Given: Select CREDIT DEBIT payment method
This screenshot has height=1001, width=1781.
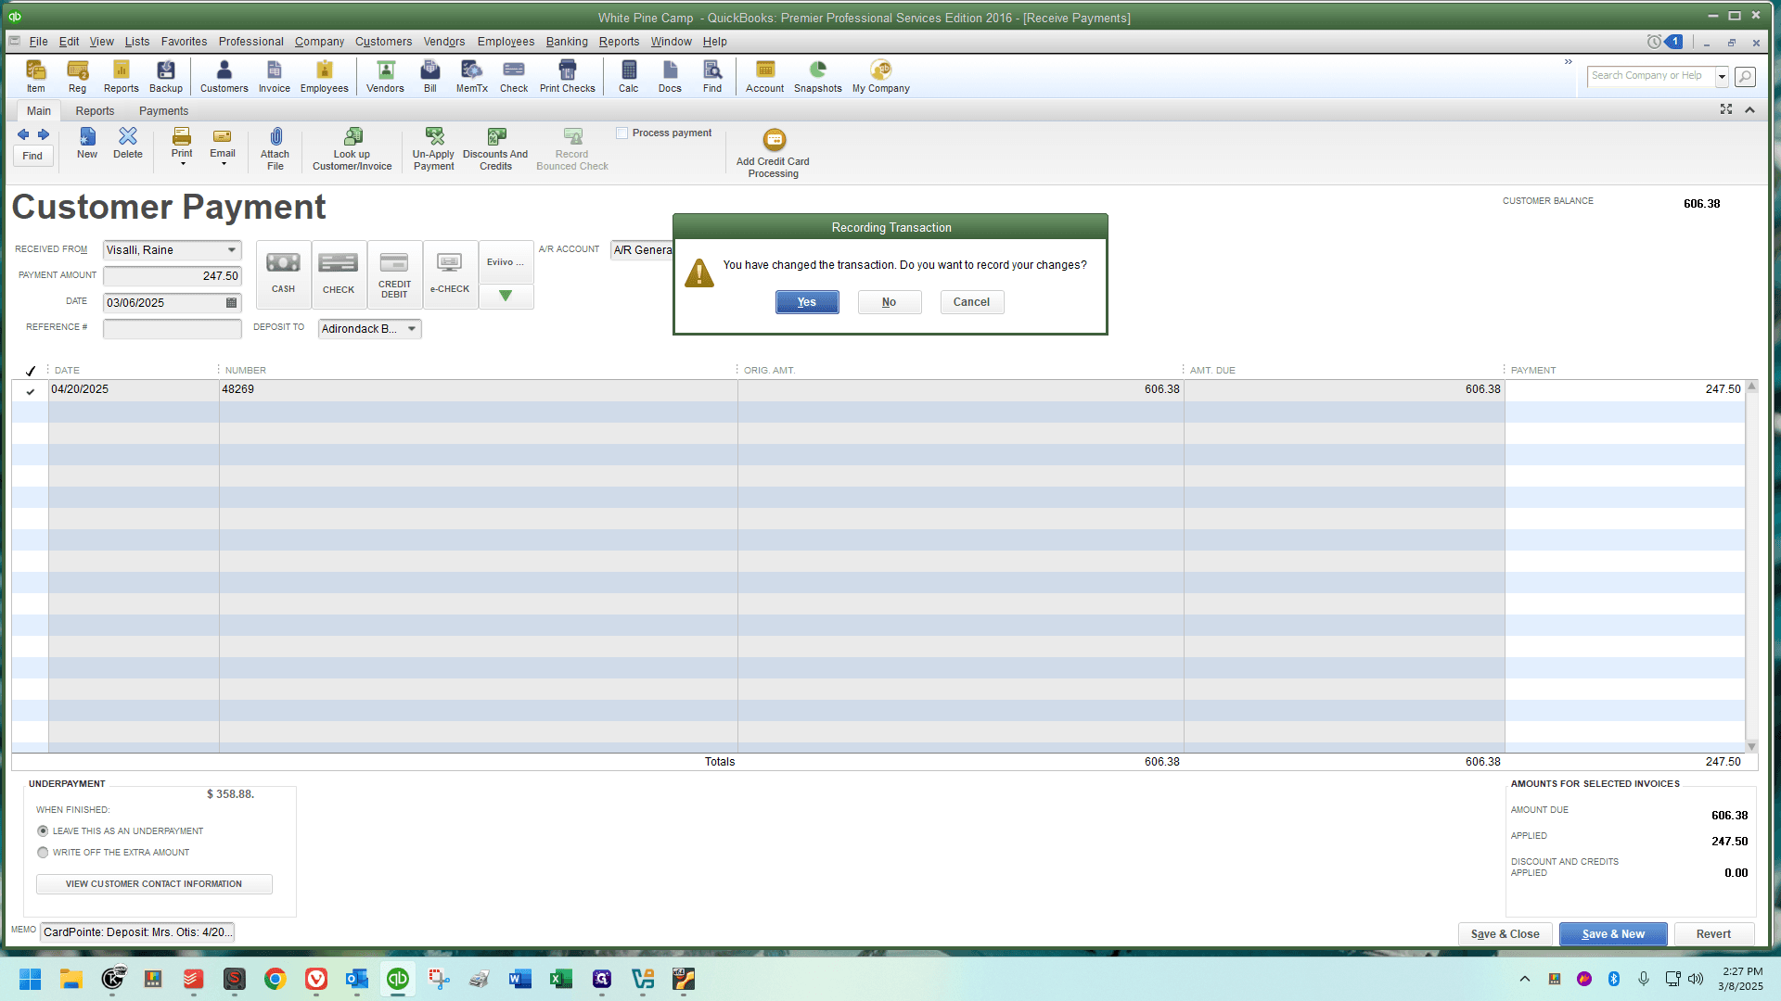Looking at the screenshot, I should 394,274.
